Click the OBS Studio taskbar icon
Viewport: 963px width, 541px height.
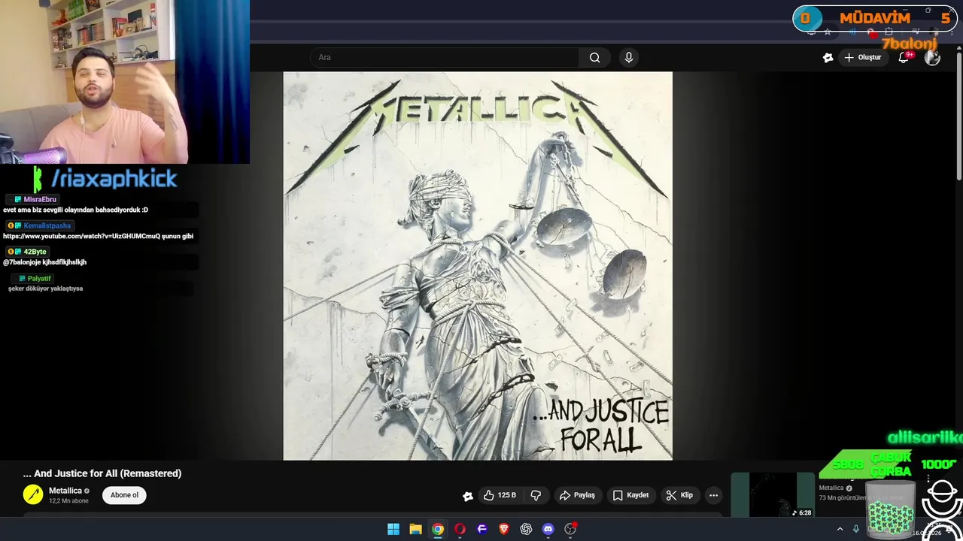(x=570, y=529)
